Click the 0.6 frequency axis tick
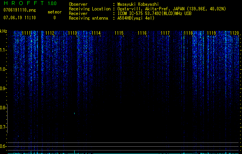 coord(3,146)
